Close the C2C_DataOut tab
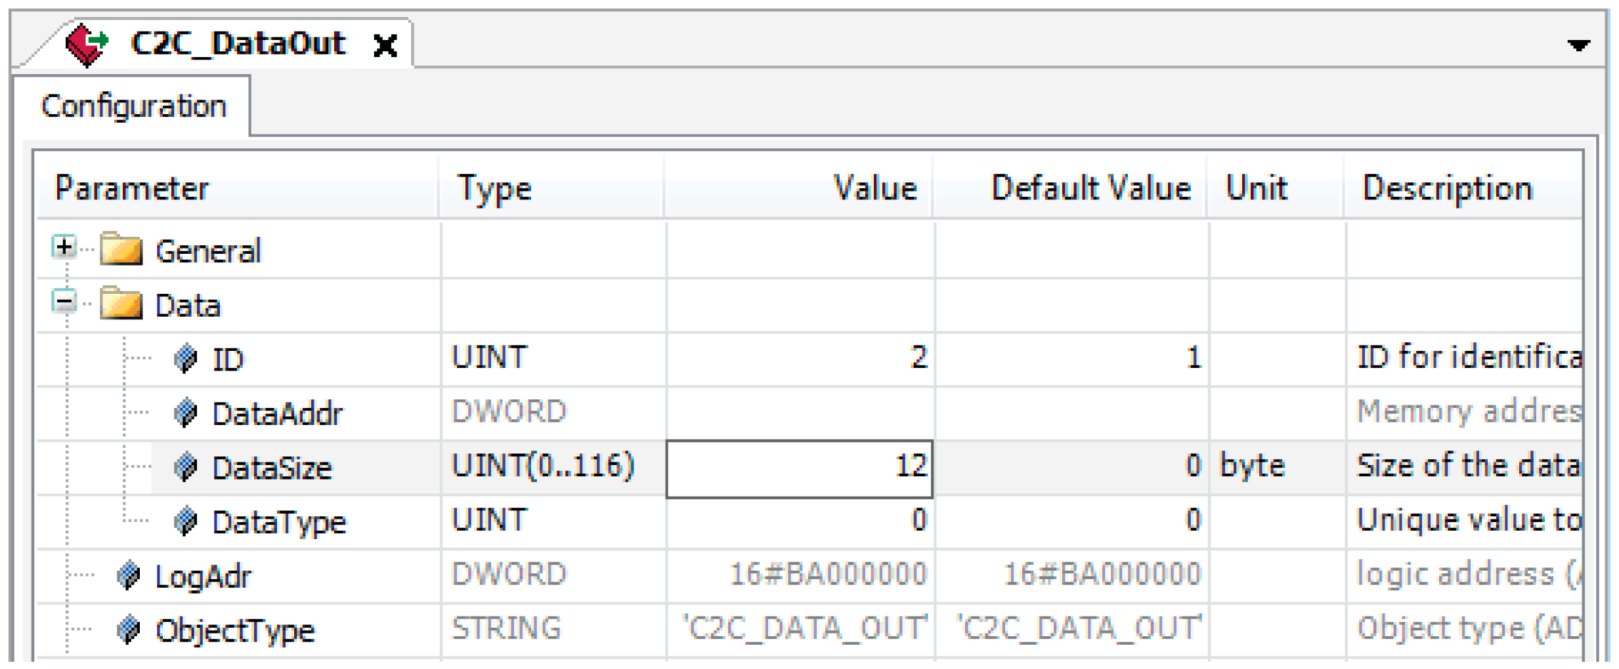Image resolution: width=1619 pixels, height=669 pixels. (x=385, y=46)
